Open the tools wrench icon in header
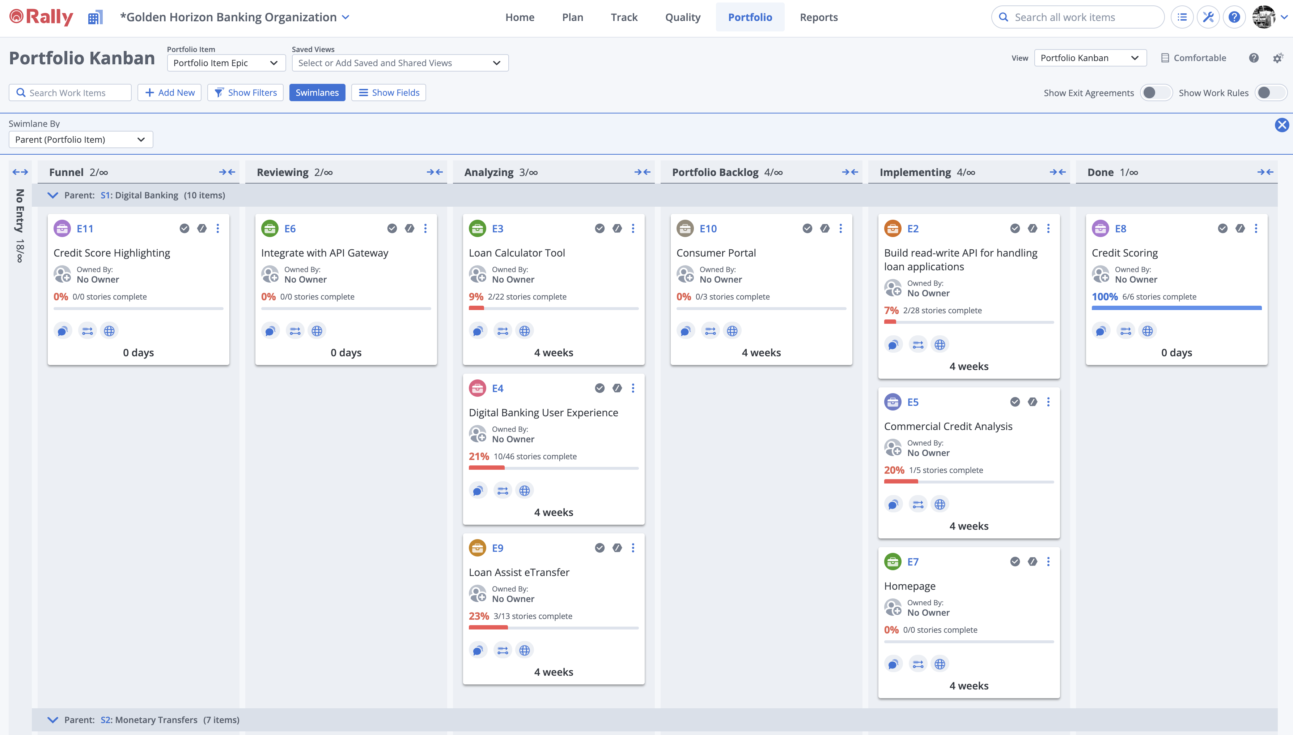The image size is (1293, 735). coord(1208,17)
